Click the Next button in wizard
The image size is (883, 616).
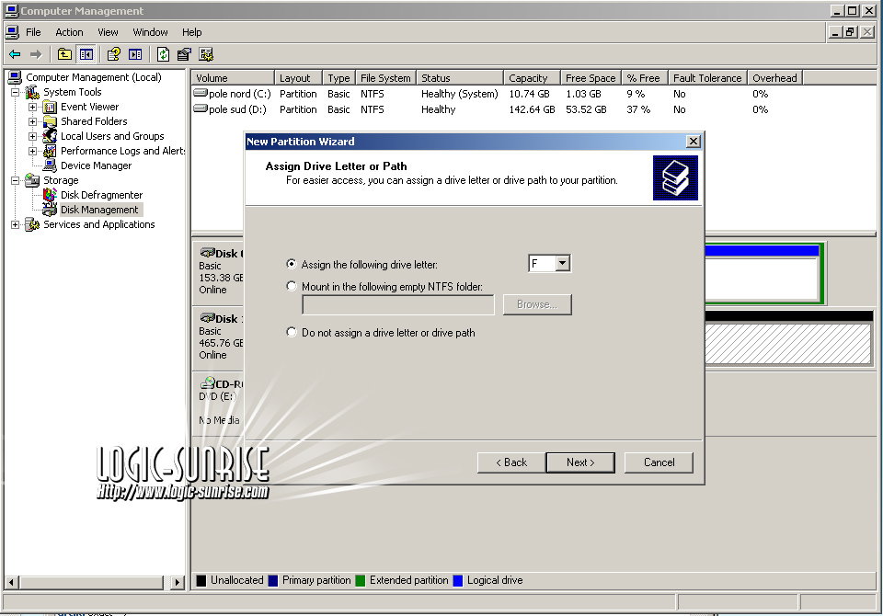(x=580, y=462)
